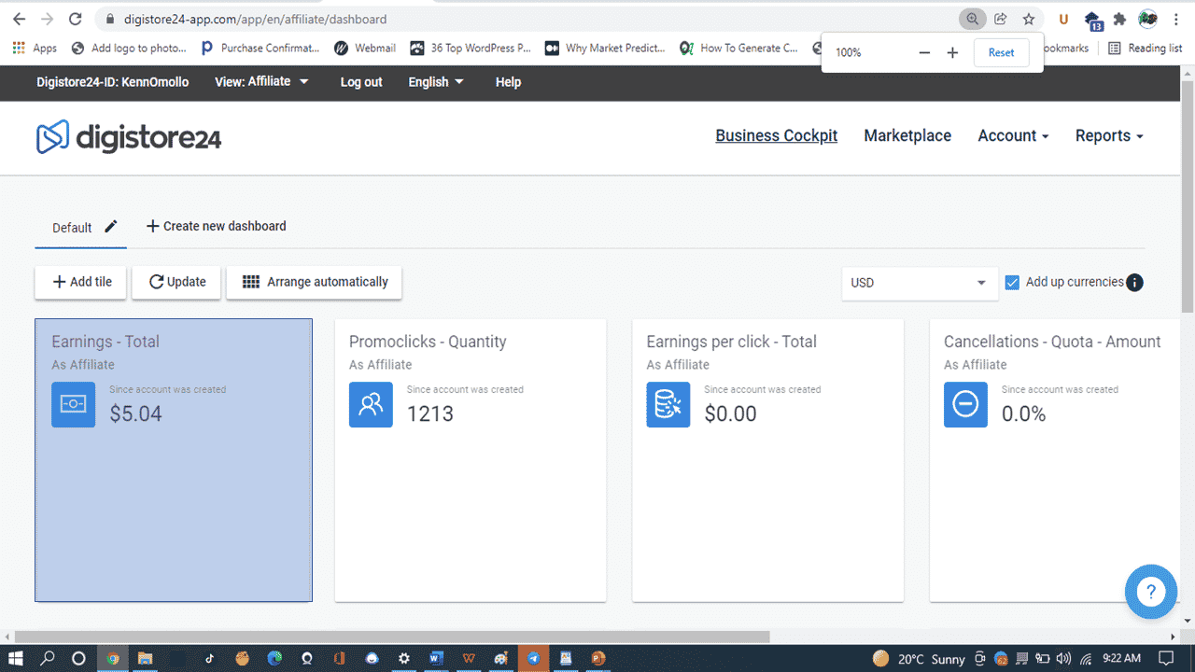Open the Chrome three-dot menu
The image size is (1195, 672).
click(x=1177, y=19)
